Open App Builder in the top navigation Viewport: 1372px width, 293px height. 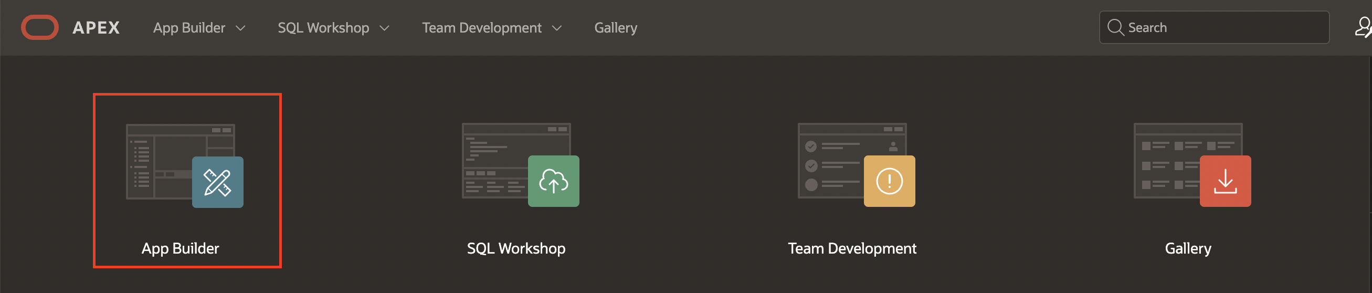189,28
